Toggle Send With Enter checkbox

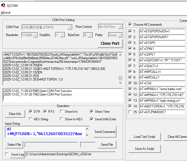pos(92,119)
